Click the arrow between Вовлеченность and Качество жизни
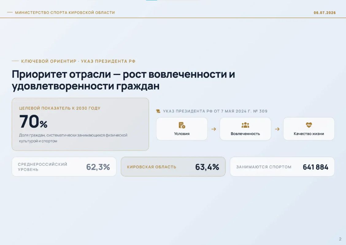Screen dimensions: 346x245 click(277, 129)
